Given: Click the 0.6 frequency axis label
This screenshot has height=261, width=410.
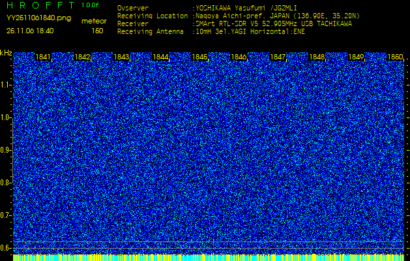Looking at the screenshot, I should point(5,248).
